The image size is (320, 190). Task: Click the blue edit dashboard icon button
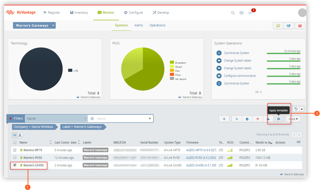[289, 26]
